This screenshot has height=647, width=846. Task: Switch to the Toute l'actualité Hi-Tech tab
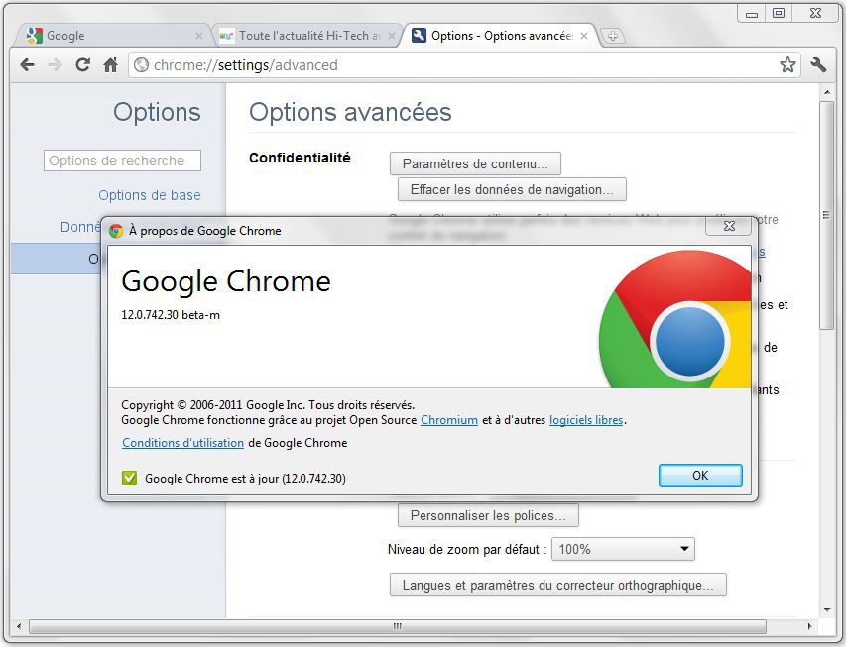307,36
